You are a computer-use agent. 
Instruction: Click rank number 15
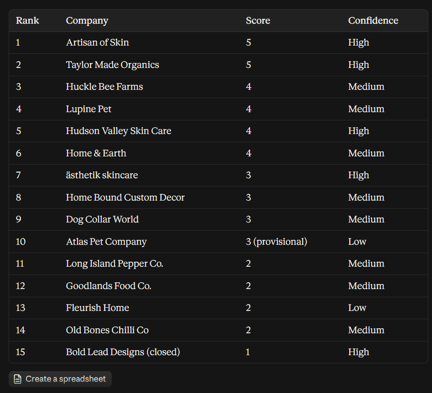point(21,352)
